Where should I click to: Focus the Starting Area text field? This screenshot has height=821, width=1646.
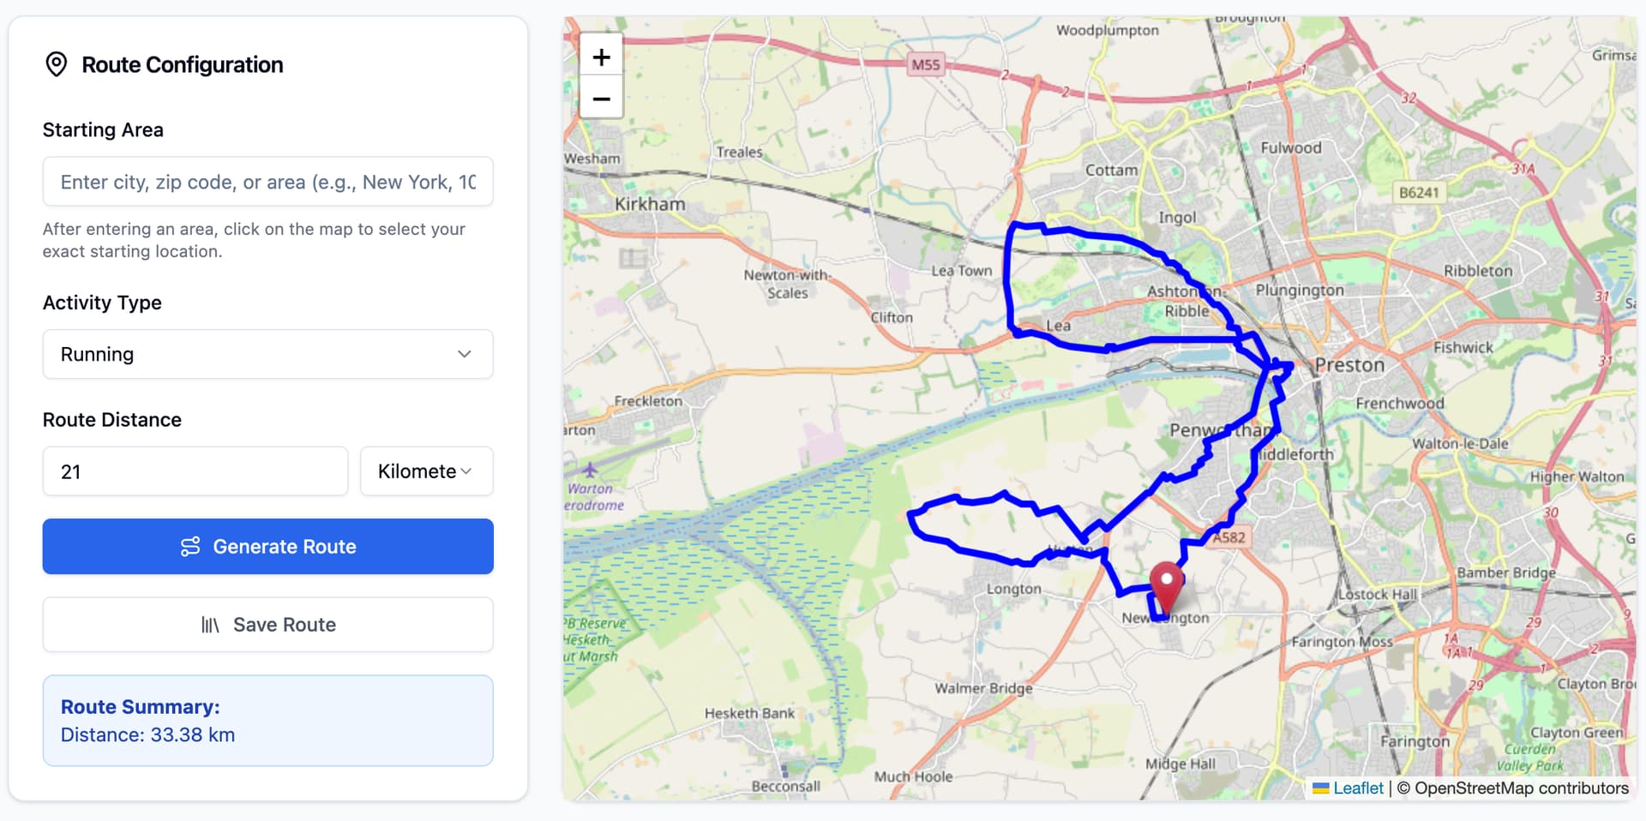click(x=267, y=182)
